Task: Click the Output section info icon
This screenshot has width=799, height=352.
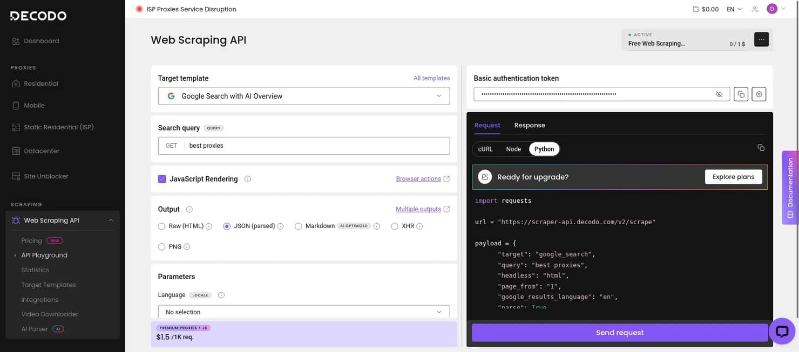Action: (189, 209)
